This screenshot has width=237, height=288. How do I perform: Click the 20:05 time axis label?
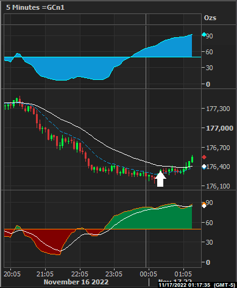click(x=12, y=274)
